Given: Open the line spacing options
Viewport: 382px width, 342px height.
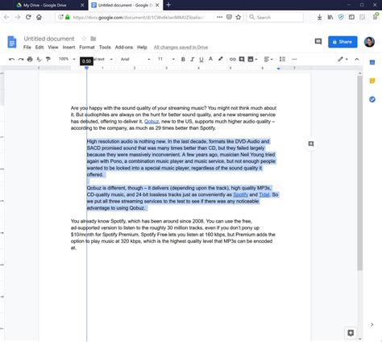Looking at the screenshot, I should 282,59.
